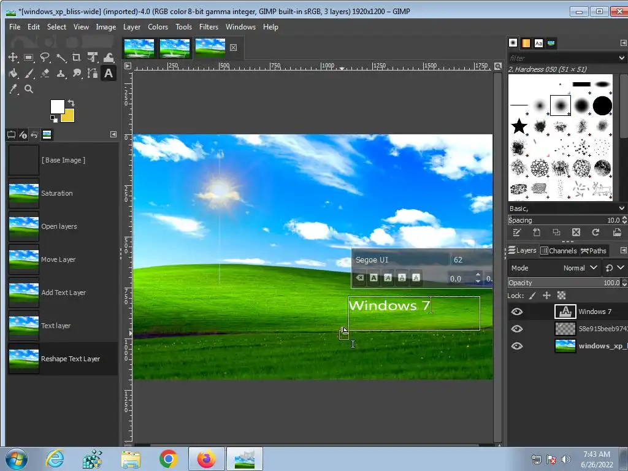
Task: Select the Fuzzy Select magic wand tool
Action: pyautogui.click(x=61, y=58)
